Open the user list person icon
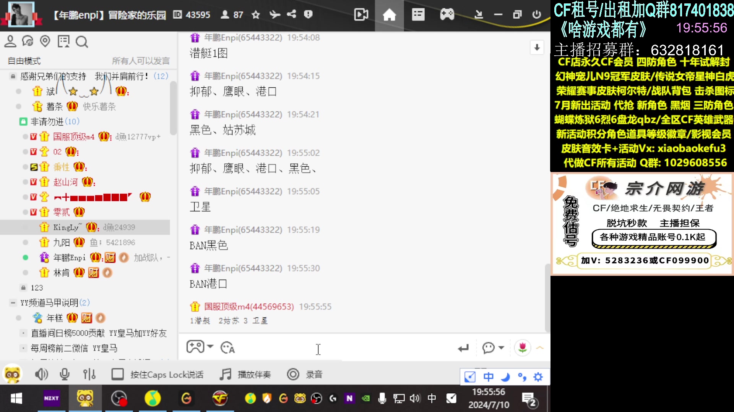The image size is (734, 412). click(10, 41)
